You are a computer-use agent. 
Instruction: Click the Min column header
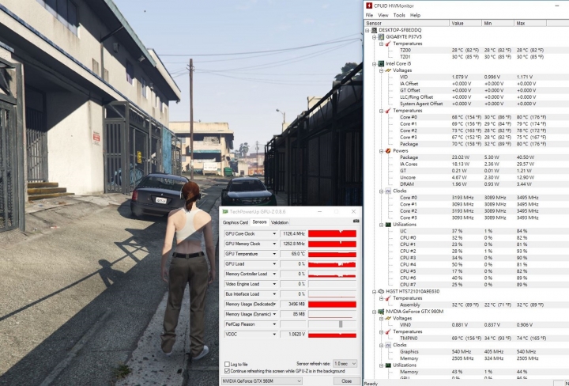[x=498, y=23]
